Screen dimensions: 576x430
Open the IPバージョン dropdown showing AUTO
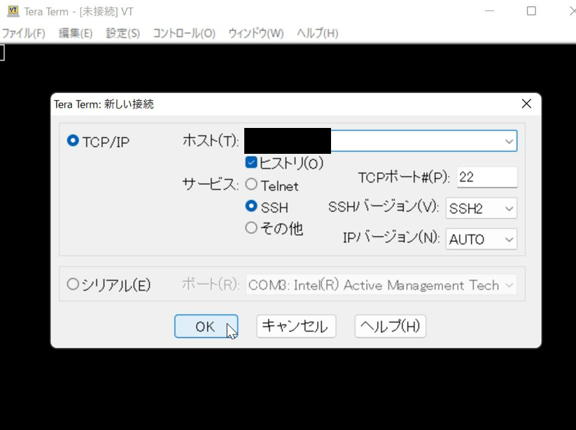(x=482, y=239)
